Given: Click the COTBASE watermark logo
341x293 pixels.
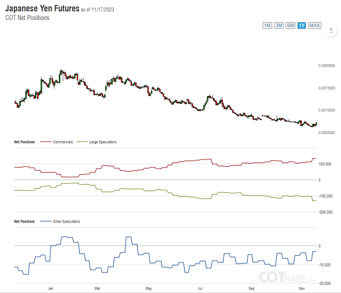Looking at the screenshot, I should (x=287, y=277).
